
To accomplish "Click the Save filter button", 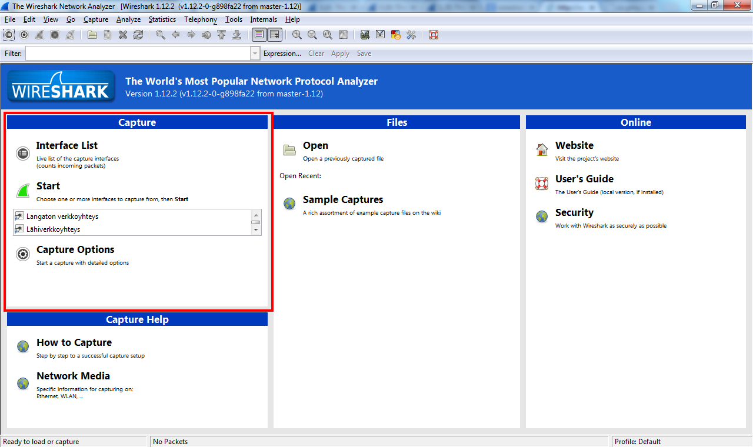I will [x=364, y=54].
